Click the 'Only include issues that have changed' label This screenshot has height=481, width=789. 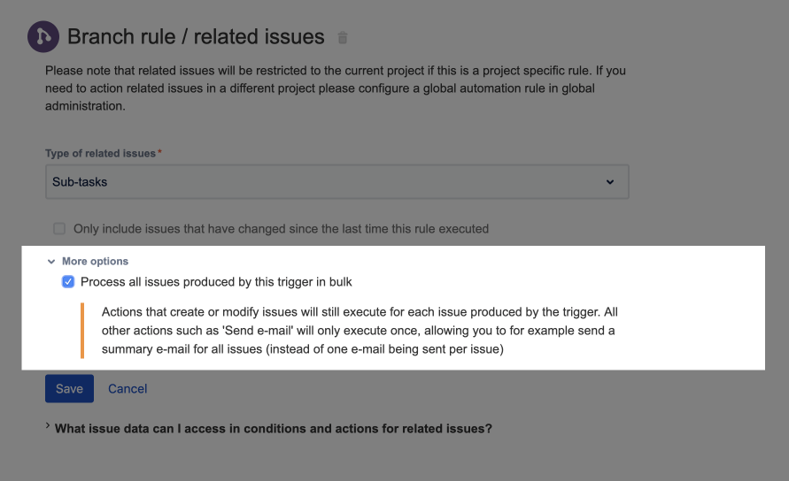(x=281, y=229)
